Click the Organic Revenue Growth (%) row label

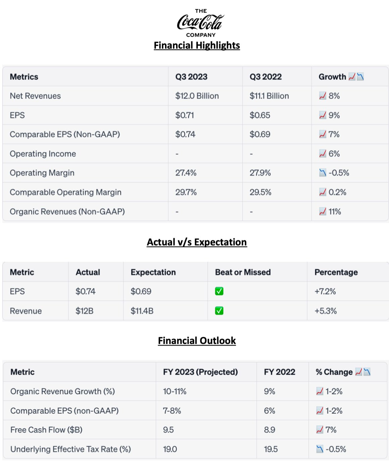(x=63, y=391)
